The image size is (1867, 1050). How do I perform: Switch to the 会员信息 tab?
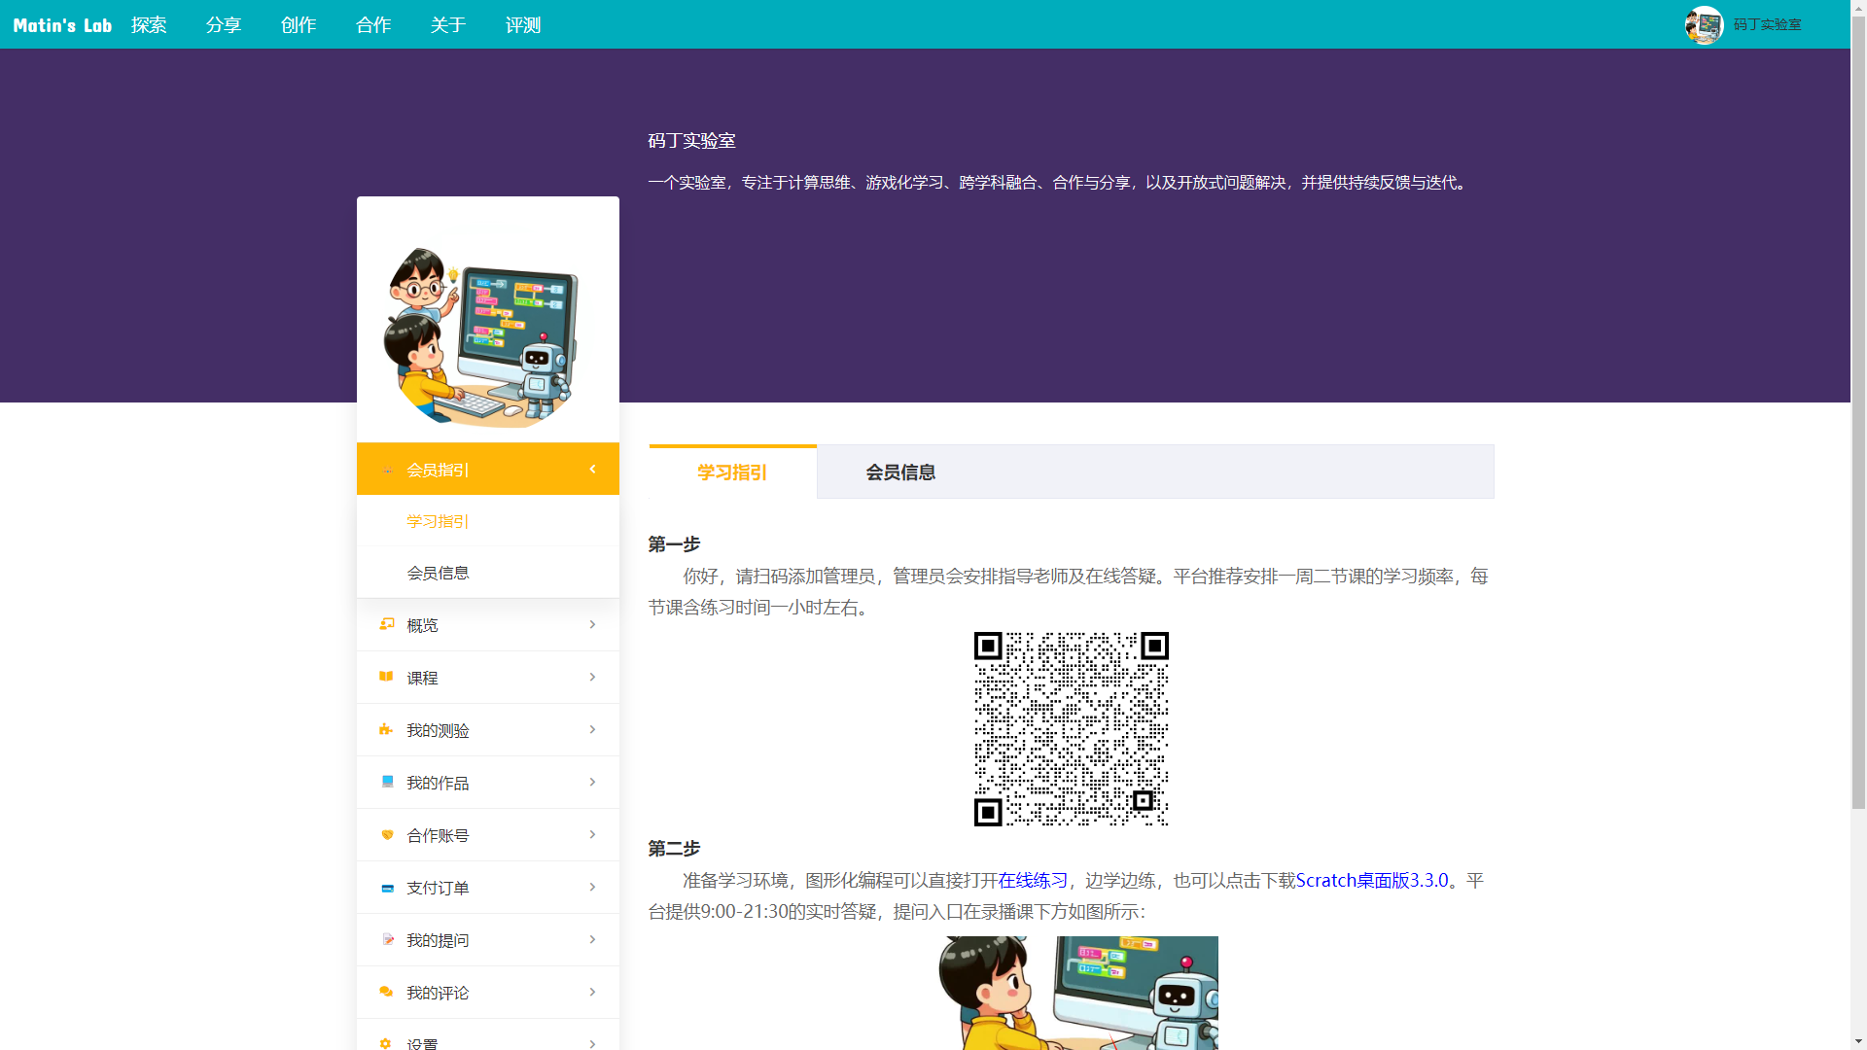pyautogui.click(x=900, y=472)
